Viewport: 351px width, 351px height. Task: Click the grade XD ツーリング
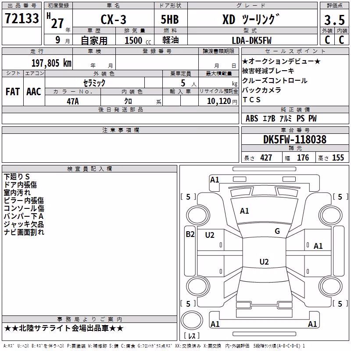coord(251,19)
